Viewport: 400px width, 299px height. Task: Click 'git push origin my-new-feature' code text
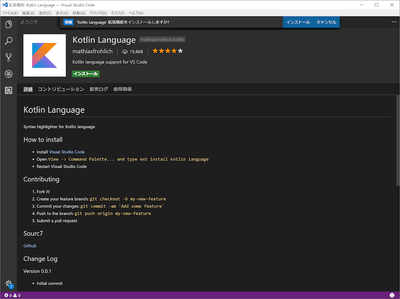point(112,214)
